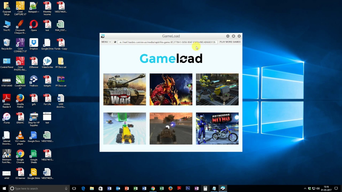
Task: Maximize the GameLoad window
Action: coord(234,36)
